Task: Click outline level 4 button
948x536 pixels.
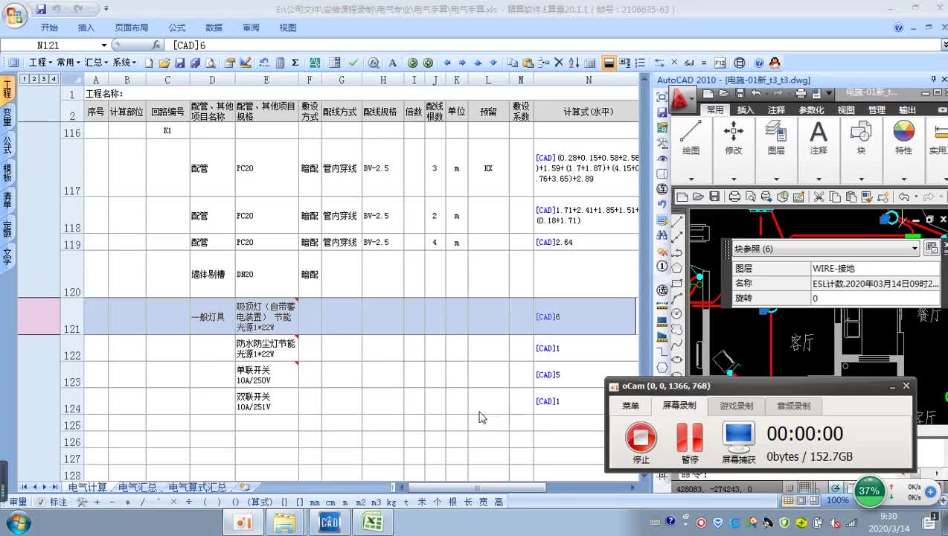Action: pyautogui.click(x=54, y=79)
